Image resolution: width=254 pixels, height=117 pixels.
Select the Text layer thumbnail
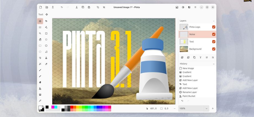coord(184,42)
